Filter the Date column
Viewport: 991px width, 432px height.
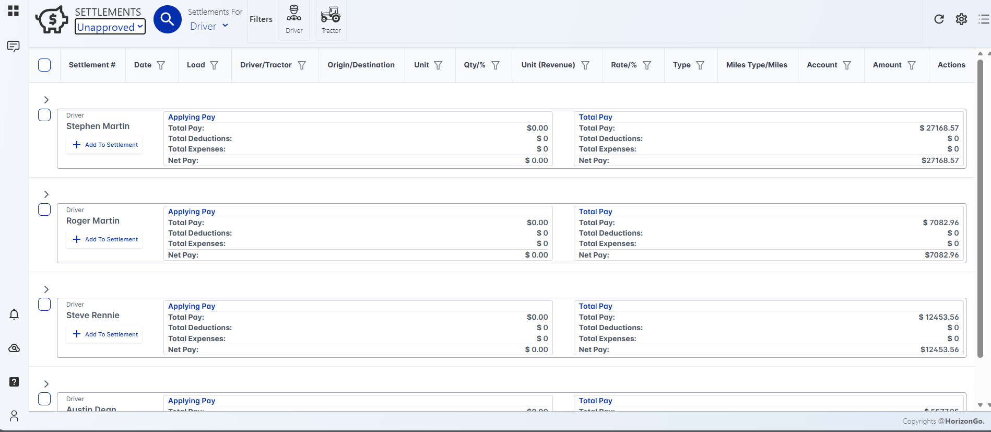point(161,65)
